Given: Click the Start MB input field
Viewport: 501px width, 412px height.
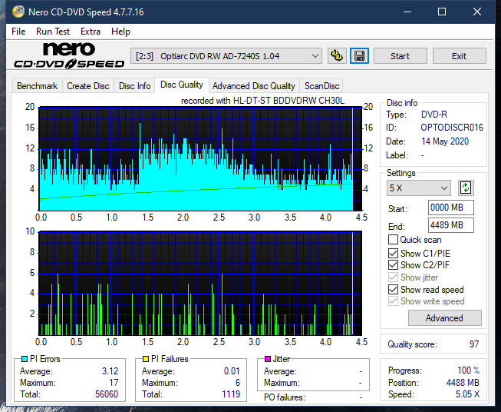Looking at the screenshot, I should [450, 208].
